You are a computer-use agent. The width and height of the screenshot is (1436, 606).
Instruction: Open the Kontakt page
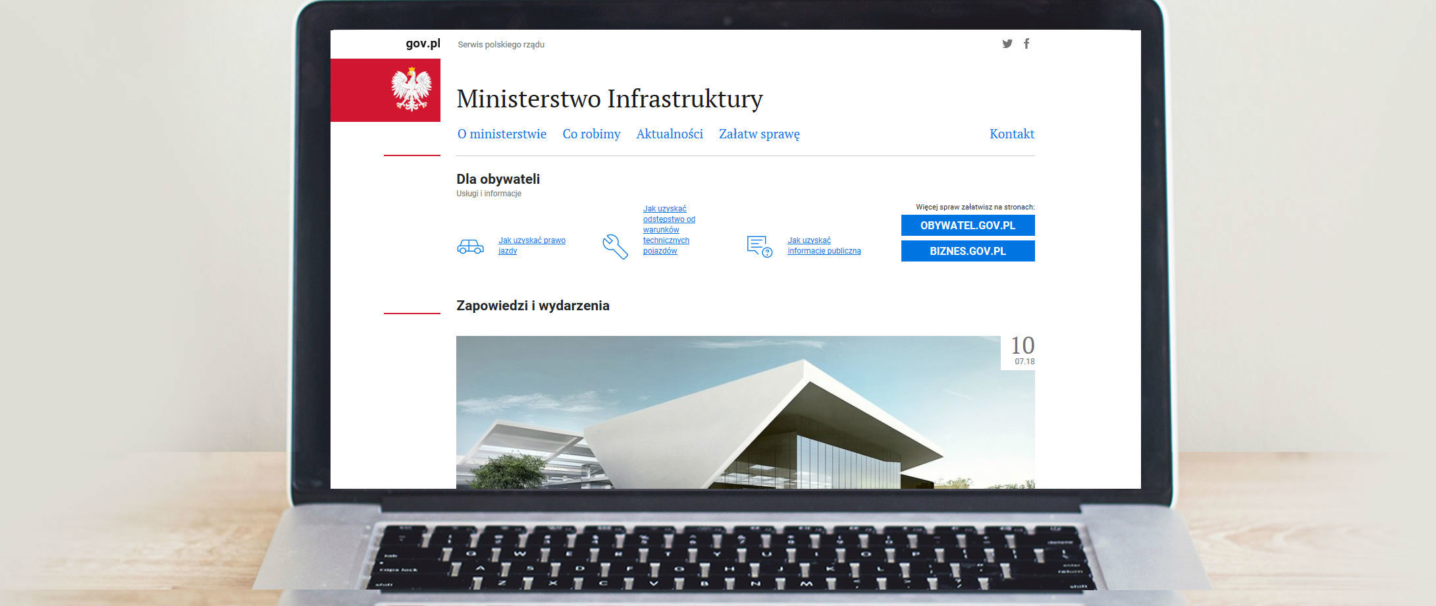coord(1011,134)
